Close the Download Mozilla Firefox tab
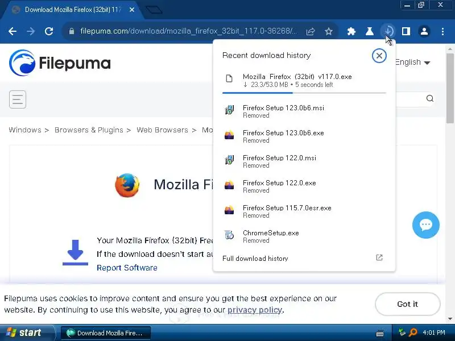 click(x=132, y=10)
